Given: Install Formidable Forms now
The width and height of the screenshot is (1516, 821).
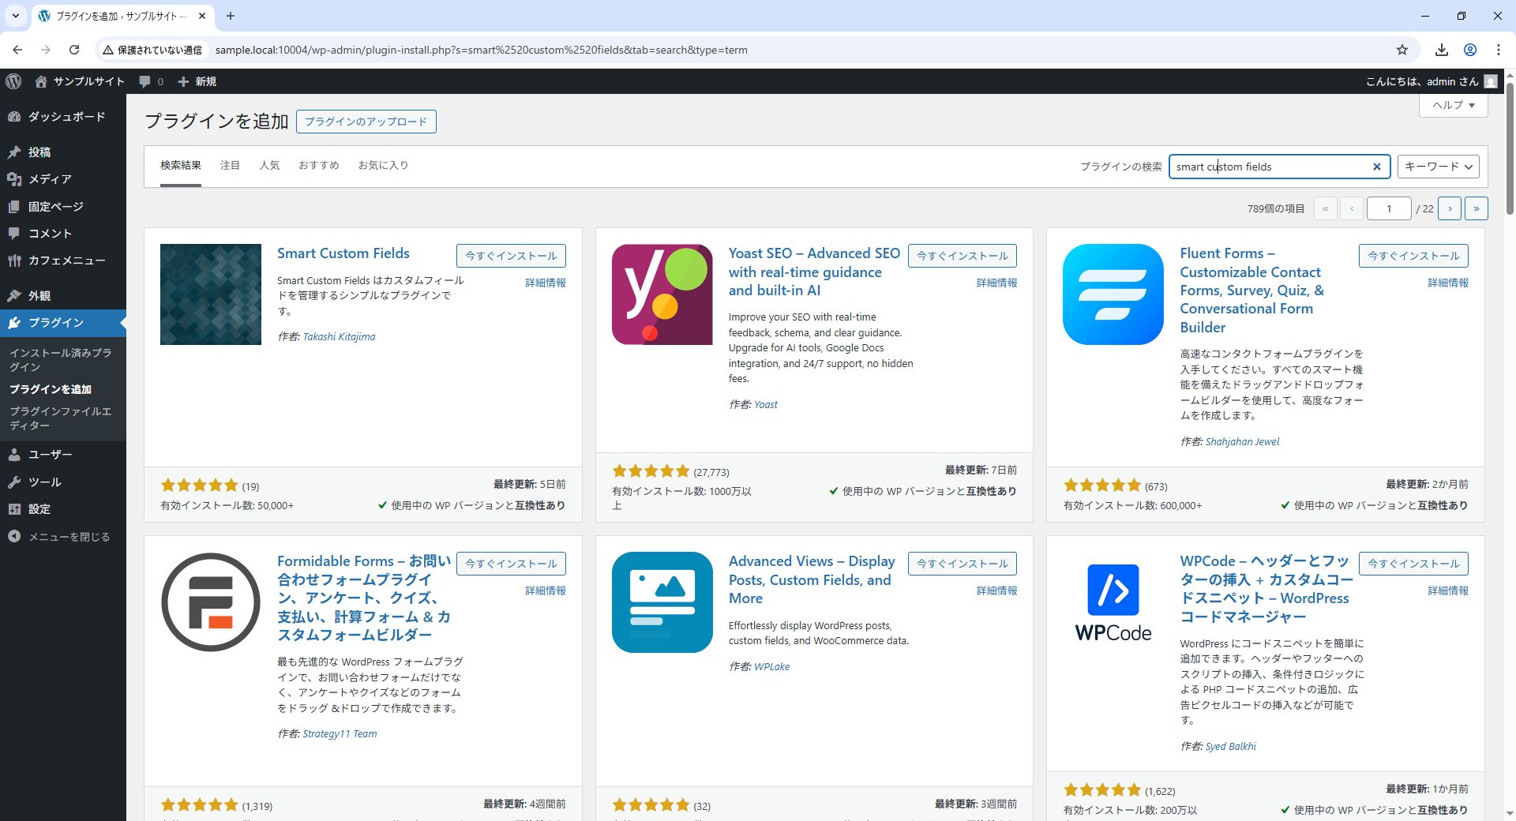Looking at the screenshot, I should coord(511,564).
